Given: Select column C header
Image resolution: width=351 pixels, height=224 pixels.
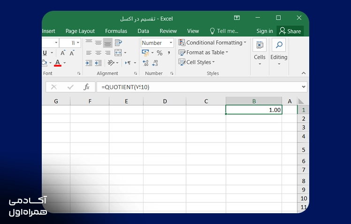Looking at the screenshot, I should [x=206, y=101].
